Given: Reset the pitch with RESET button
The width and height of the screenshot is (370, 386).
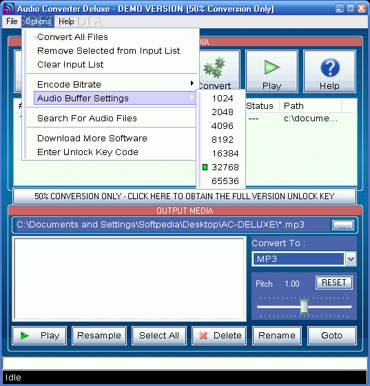Looking at the screenshot, I should click(x=334, y=283).
